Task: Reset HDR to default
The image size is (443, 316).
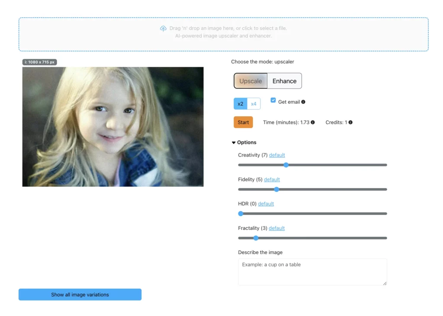Action: (x=266, y=203)
